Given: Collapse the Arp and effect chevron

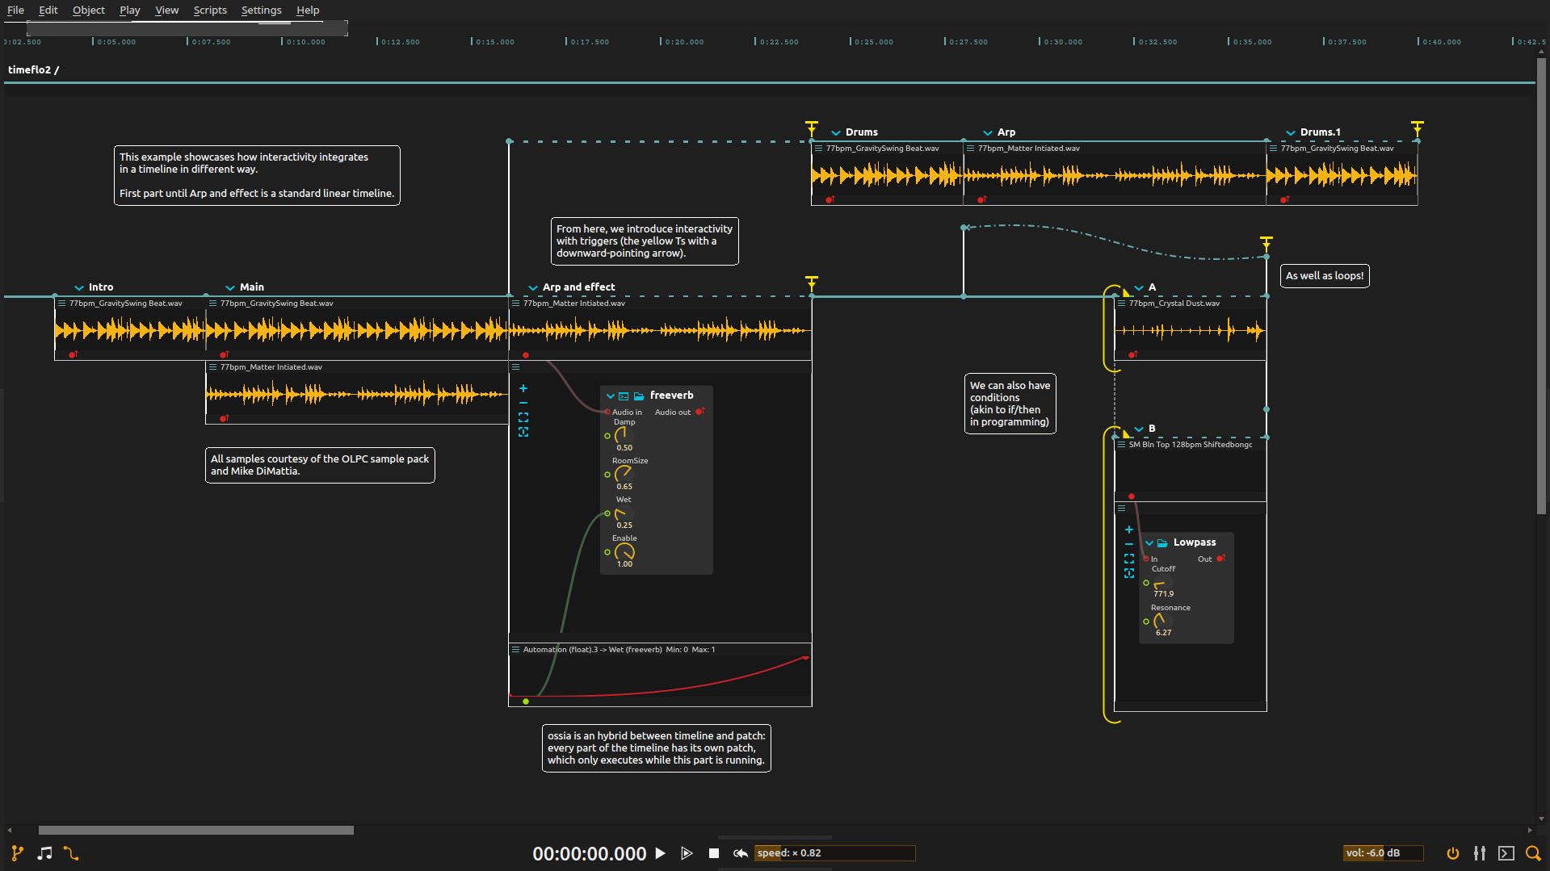Looking at the screenshot, I should (533, 287).
